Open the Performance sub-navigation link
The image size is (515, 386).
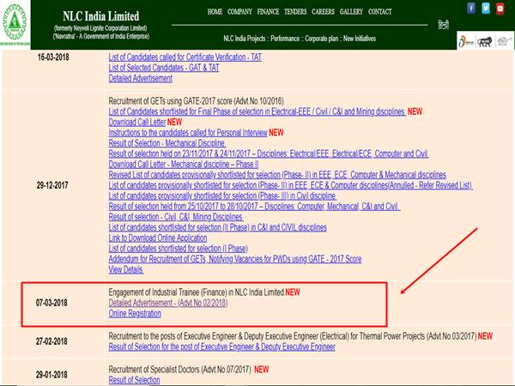[x=285, y=39]
